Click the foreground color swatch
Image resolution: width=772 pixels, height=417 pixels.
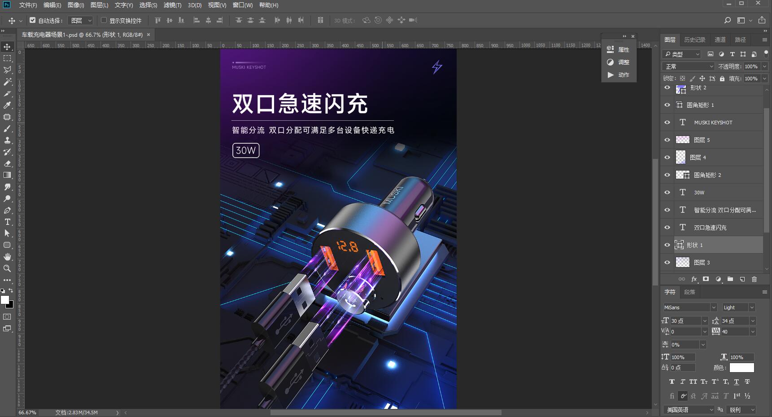[5, 299]
